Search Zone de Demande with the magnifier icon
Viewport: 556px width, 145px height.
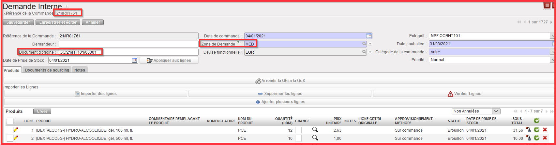(x=364, y=44)
